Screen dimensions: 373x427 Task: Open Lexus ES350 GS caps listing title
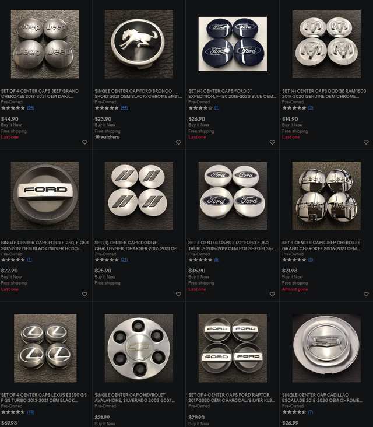(44, 397)
